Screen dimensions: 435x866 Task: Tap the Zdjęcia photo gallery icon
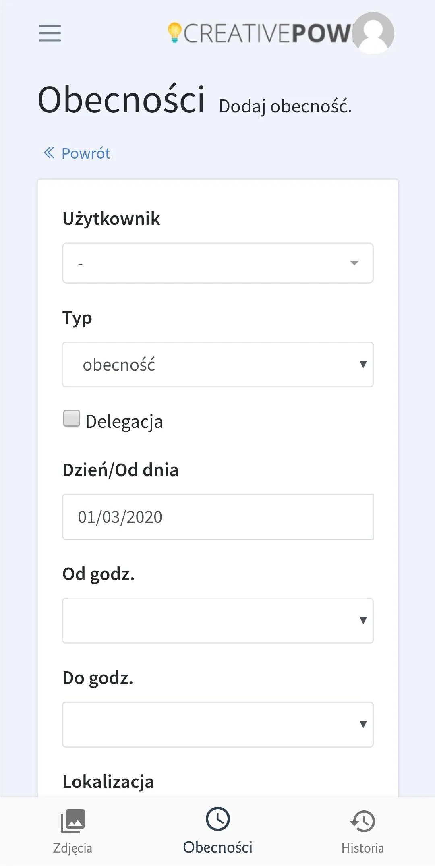coord(73,821)
